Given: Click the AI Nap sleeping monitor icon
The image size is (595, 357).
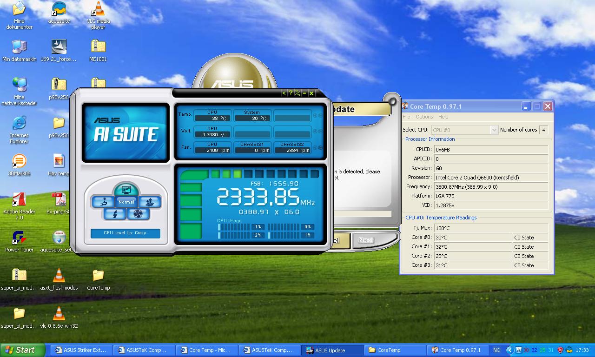Looking at the screenshot, I should pyautogui.click(x=126, y=190).
